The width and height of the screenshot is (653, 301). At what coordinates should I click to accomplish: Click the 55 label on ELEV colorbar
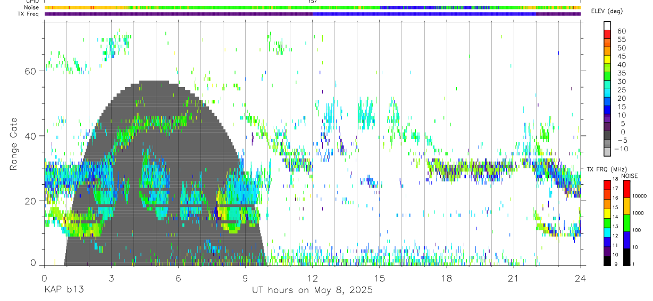click(621, 39)
